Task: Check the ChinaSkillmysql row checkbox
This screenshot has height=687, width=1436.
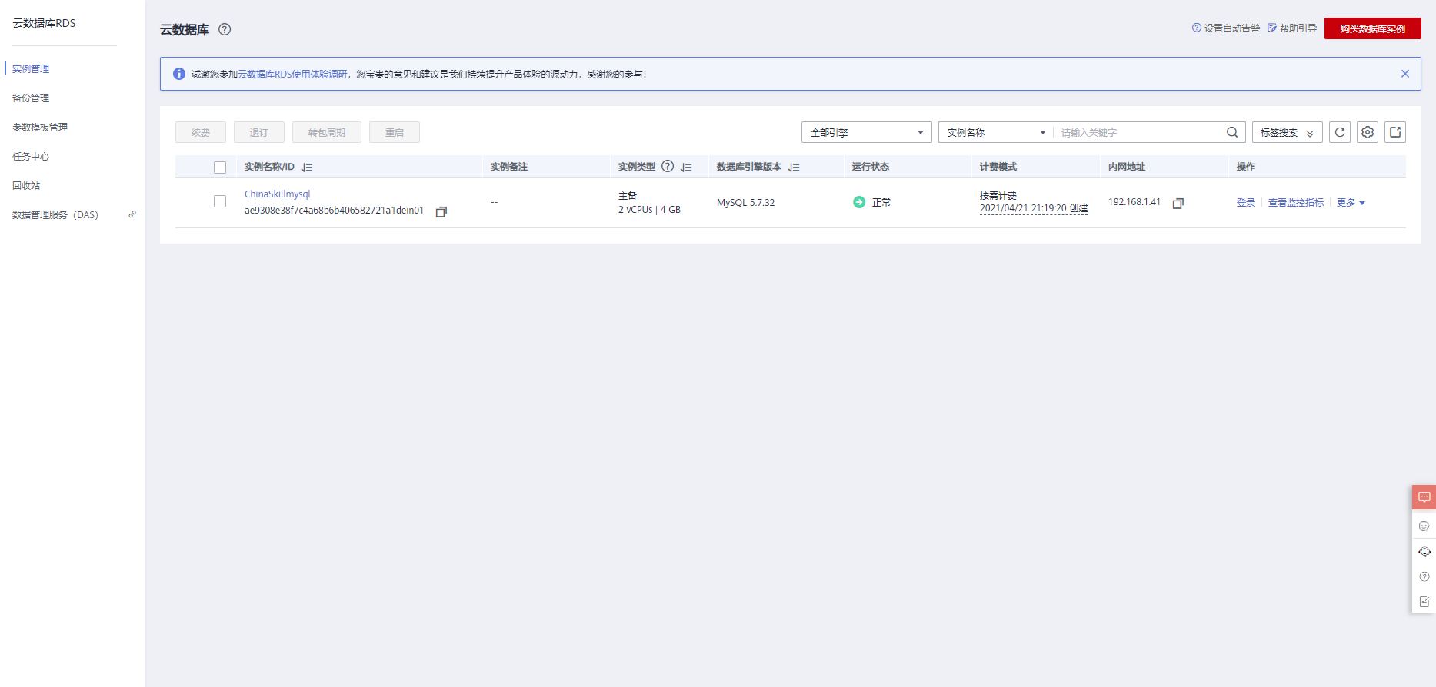Action: point(220,201)
